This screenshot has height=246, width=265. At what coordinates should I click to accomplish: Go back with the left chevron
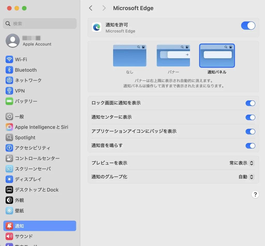[x=91, y=8]
